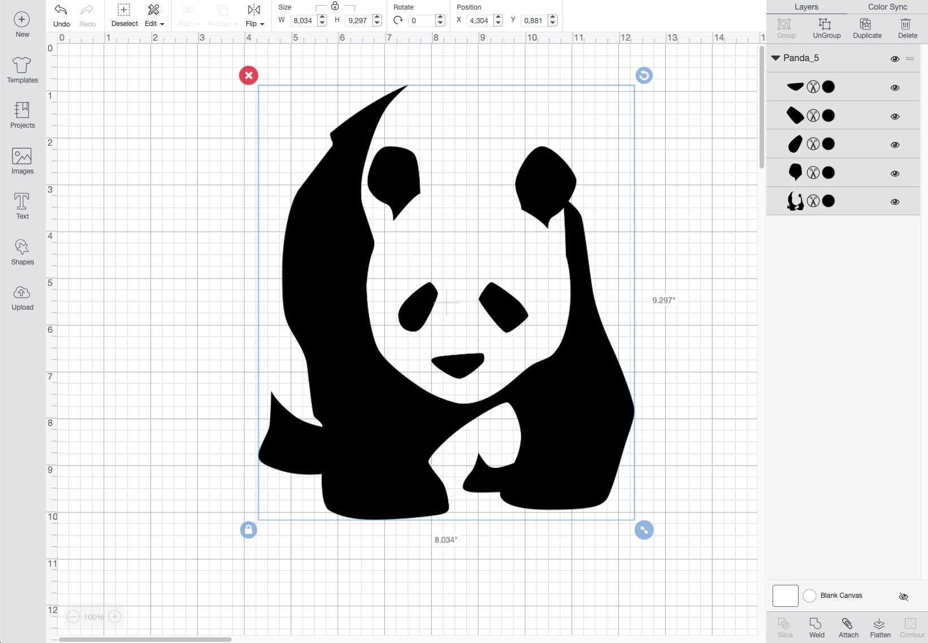Select the Text tool
This screenshot has height=643, width=928.
(22, 206)
